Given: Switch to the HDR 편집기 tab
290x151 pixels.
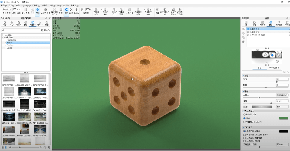Looking at the screenshot, I should pyautogui.click(x=274, y=68).
